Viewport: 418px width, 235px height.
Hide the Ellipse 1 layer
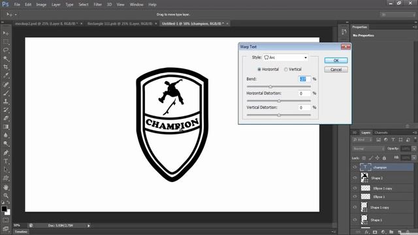[x=355, y=196]
